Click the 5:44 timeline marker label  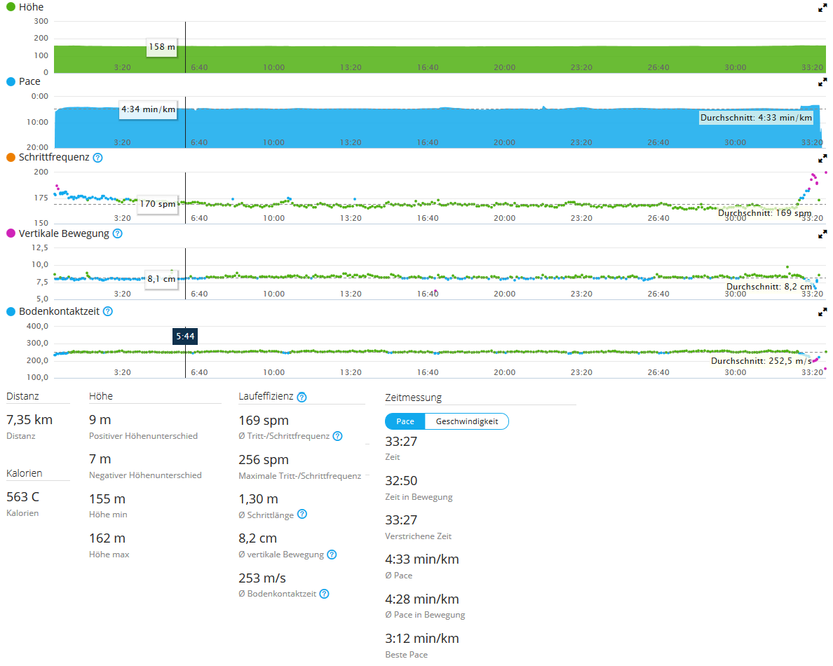click(185, 337)
